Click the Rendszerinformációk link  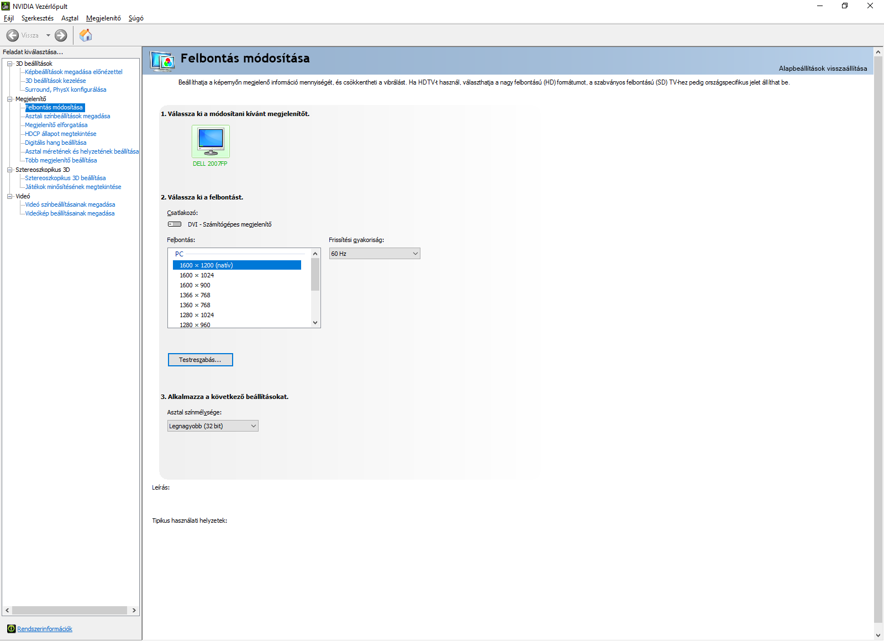(x=45, y=629)
